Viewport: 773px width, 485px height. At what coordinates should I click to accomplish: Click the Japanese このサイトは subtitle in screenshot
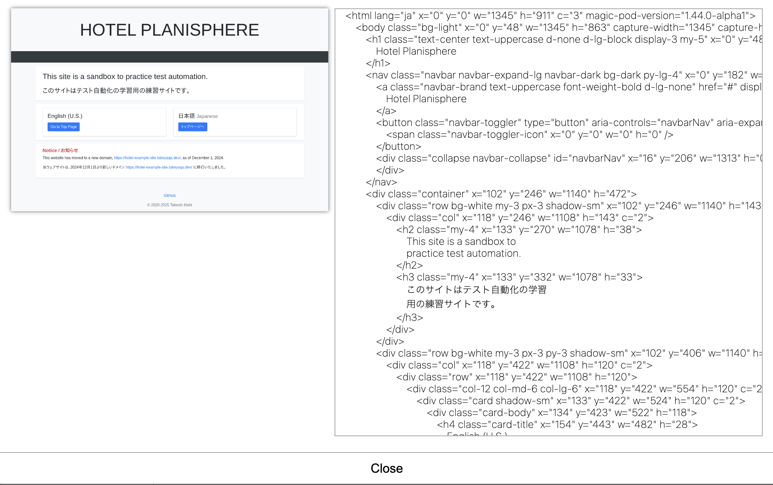click(117, 90)
